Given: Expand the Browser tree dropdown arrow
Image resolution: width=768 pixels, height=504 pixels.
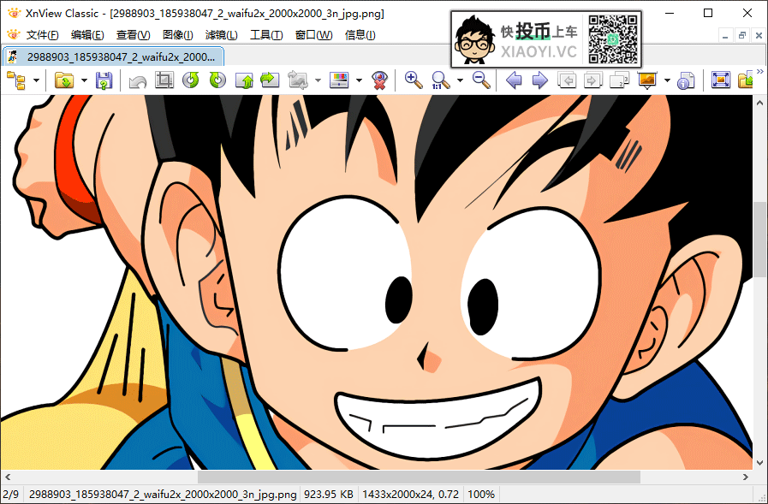Looking at the screenshot, I should coord(36,80).
